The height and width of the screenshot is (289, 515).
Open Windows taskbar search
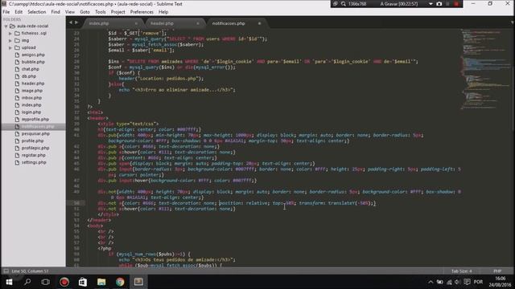click(27, 282)
